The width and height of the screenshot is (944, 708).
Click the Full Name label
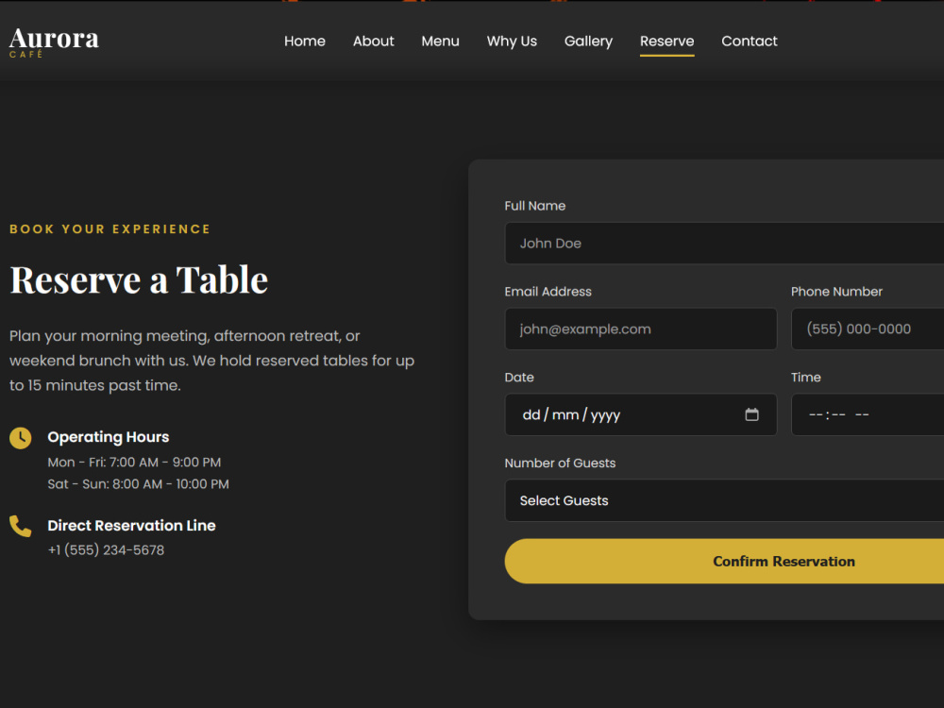[x=534, y=206]
